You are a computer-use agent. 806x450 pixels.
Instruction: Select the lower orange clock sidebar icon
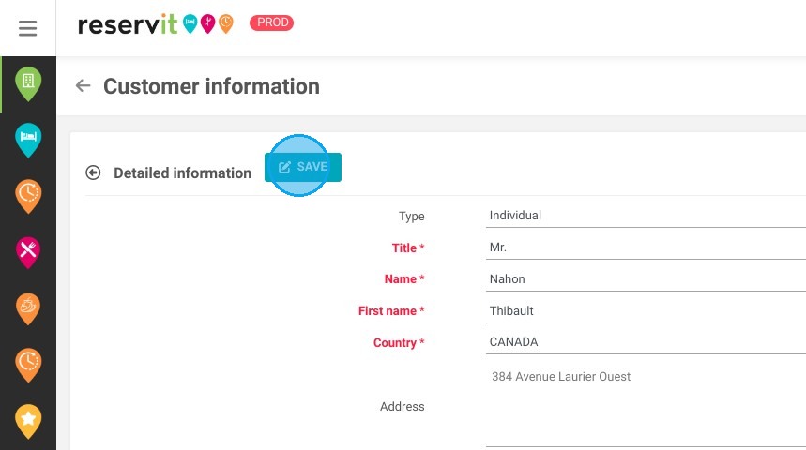pyautogui.click(x=28, y=365)
